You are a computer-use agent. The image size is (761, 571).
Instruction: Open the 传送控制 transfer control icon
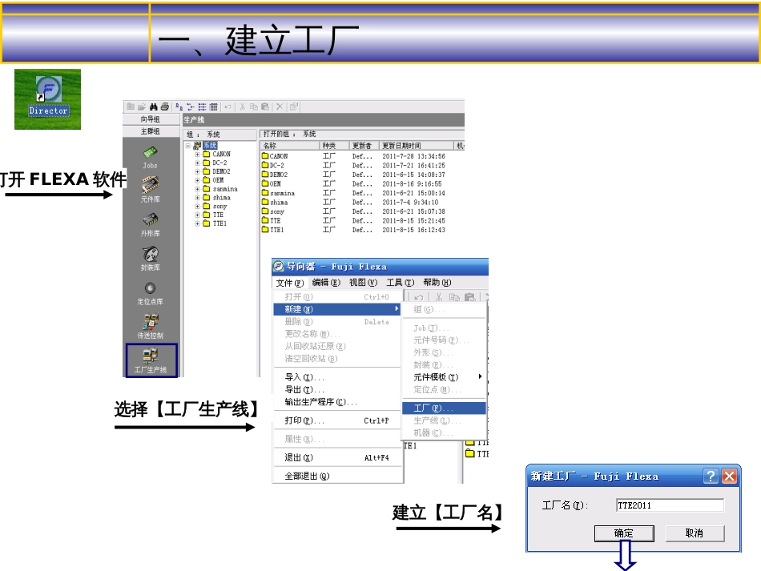point(150,326)
